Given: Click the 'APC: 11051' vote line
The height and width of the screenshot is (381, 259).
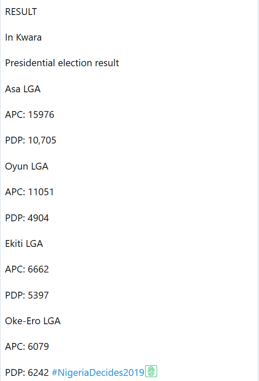Looking at the screenshot, I should pos(30,192).
